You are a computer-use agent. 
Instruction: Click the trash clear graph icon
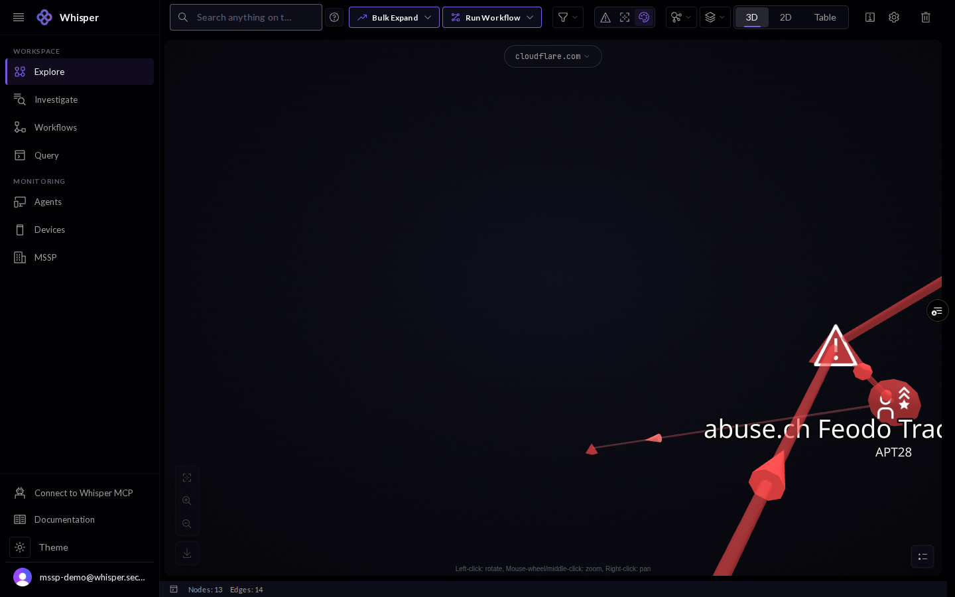(x=926, y=17)
